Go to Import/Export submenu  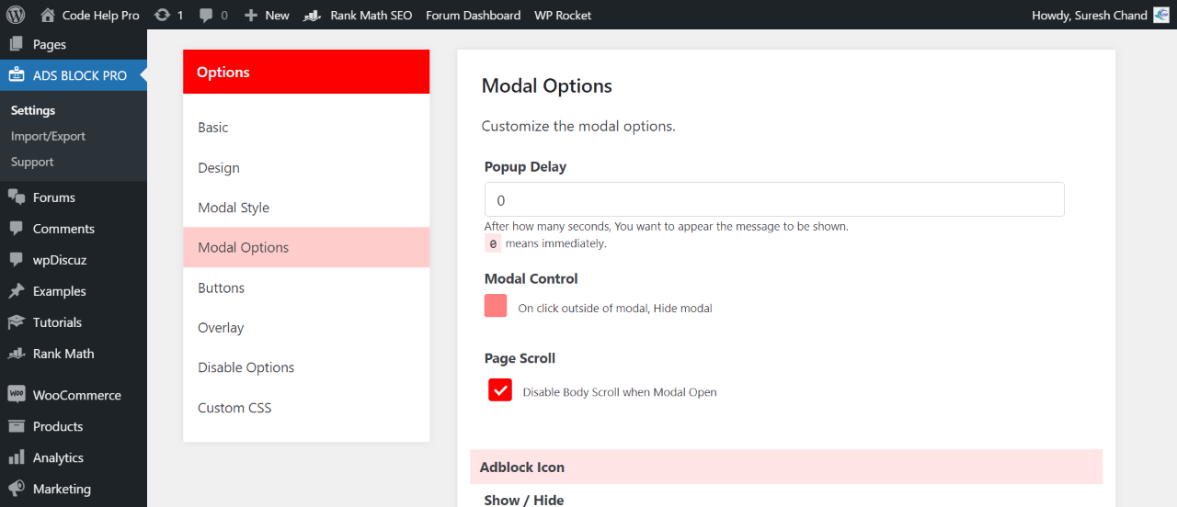click(x=48, y=136)
